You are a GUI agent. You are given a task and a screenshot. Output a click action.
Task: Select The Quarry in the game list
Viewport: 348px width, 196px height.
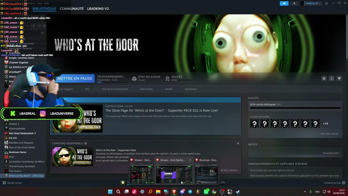pos(15,171)
